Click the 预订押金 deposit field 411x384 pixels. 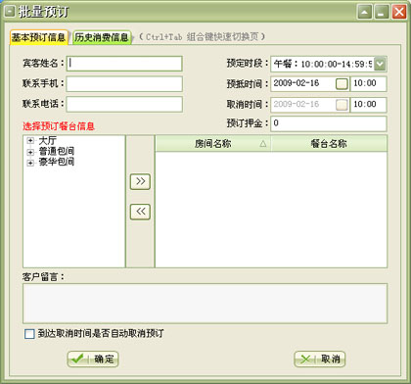329,123
